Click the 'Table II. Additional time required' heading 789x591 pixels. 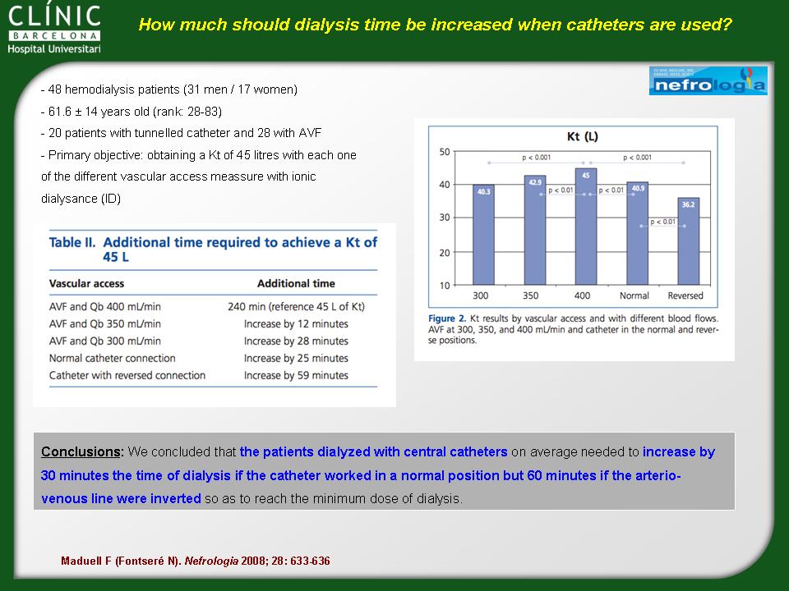point(214,250)
